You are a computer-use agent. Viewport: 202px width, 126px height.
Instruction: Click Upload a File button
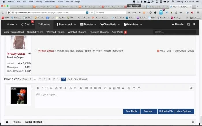click(x=166, y=111)
